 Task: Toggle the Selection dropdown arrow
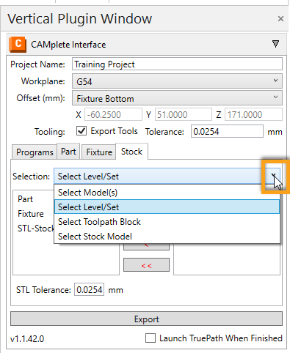click(x=274, y=176)
